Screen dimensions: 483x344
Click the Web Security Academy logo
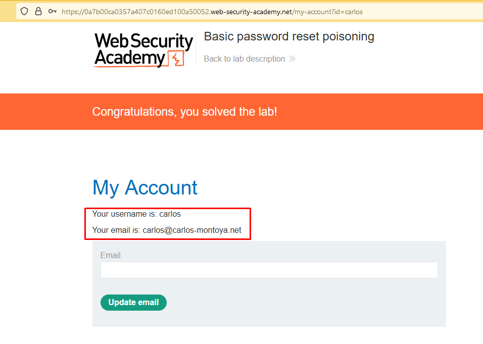tap(143, 50)
